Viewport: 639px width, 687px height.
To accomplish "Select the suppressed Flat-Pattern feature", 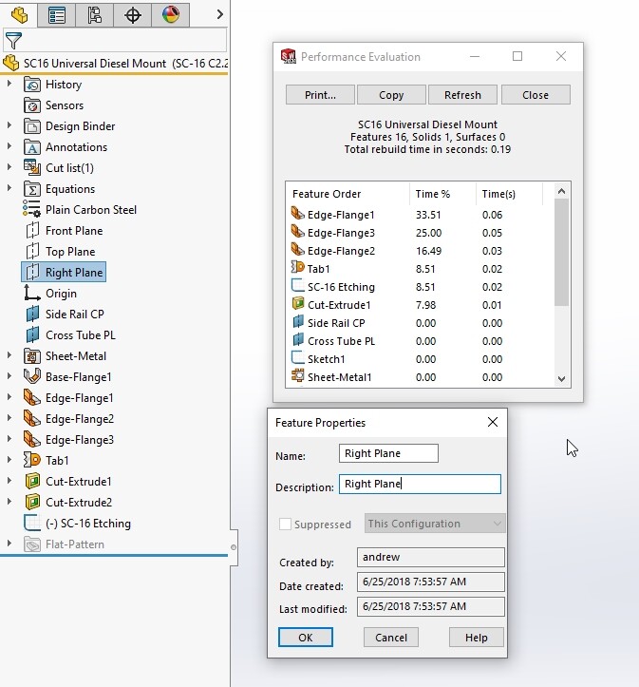I will tap(65, 544).
